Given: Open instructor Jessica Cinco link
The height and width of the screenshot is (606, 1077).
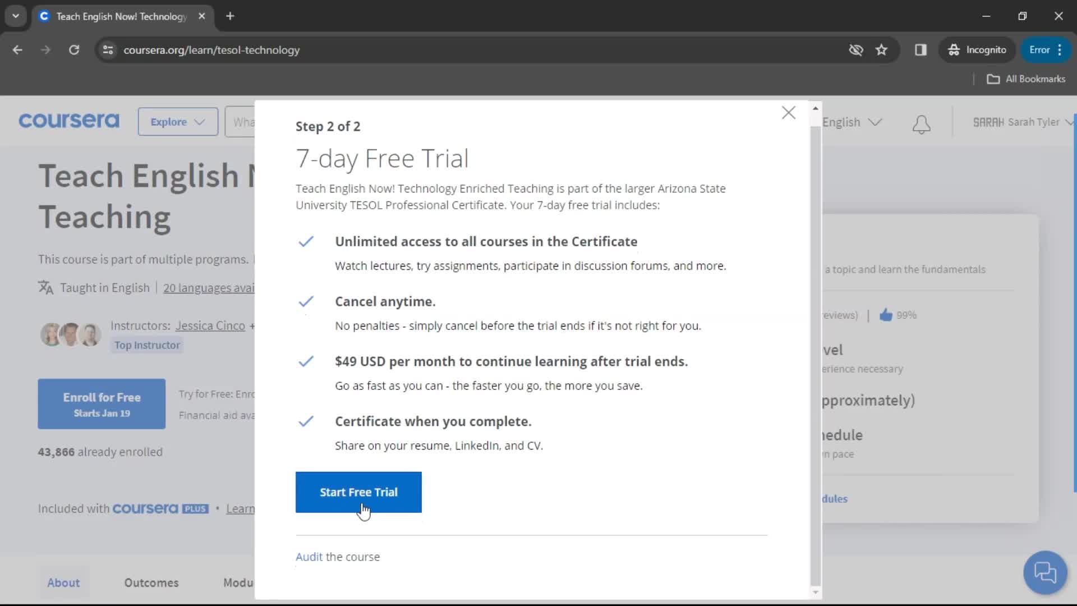Looking at the screenshot, I should [210, 325].
